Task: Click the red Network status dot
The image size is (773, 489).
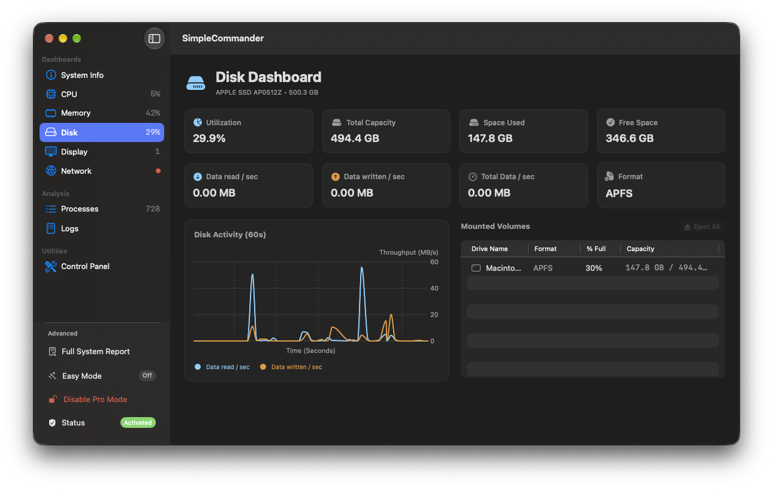Action: 158,171
